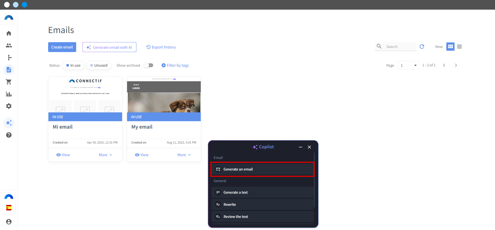Image resolution: width=495 pixels, height=230 pixels.
Task: Click the IN USE badge on Mi email
Action: coord(85,117)
